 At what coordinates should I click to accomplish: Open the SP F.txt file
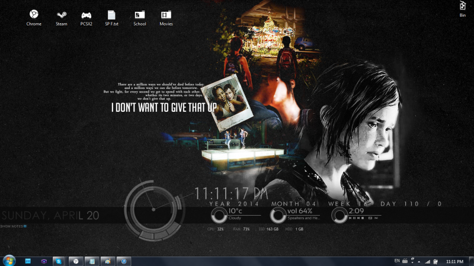point(111,15)
